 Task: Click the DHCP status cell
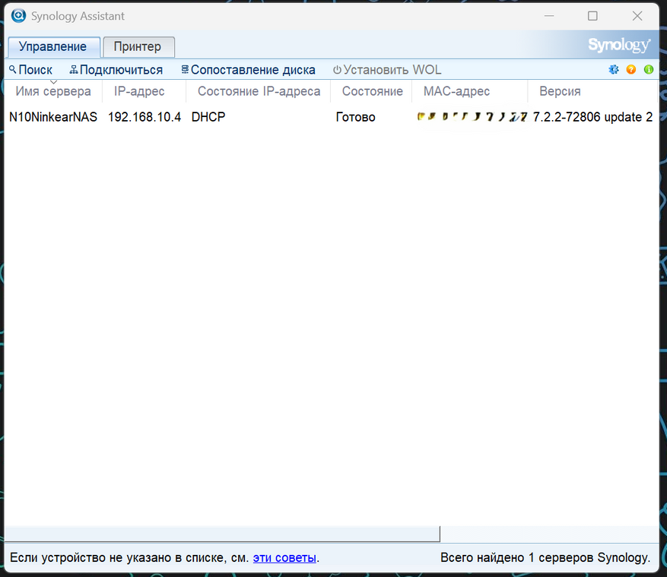tap(208, 117)
